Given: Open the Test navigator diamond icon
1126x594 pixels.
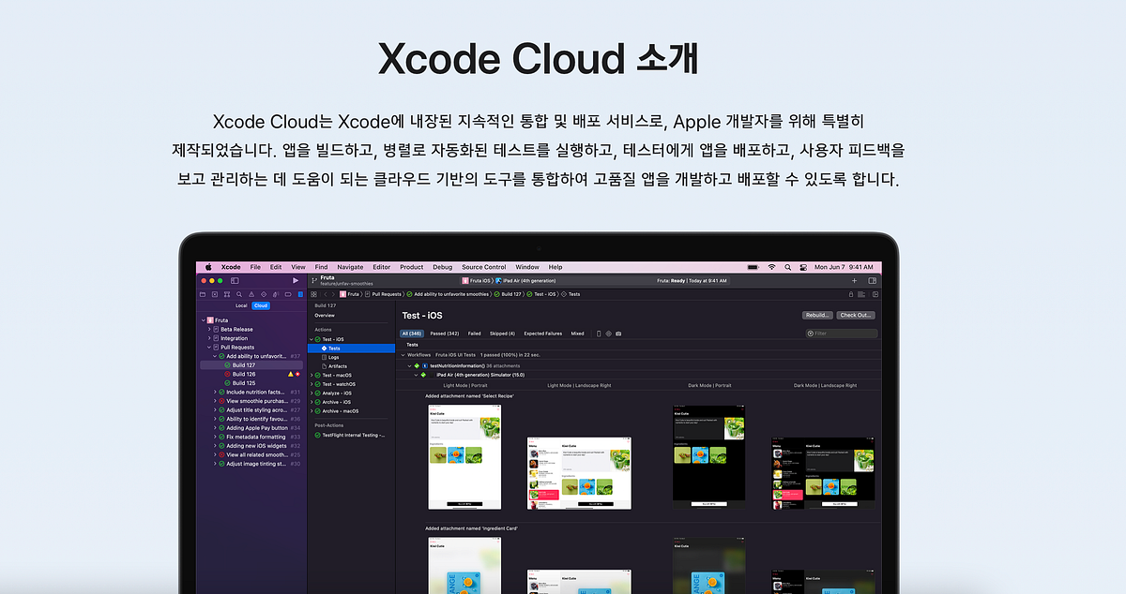Looking at the screenshot, I should tap(265, 293).
